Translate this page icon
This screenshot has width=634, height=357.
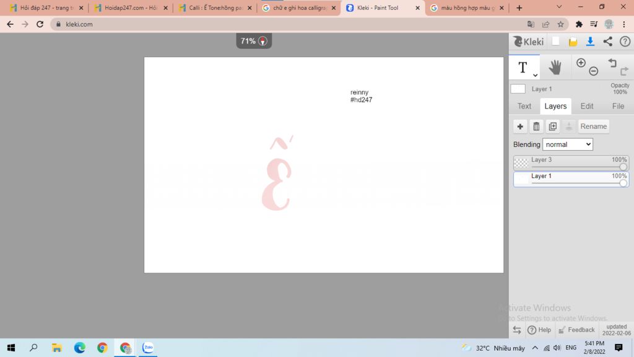click(531, 24)
